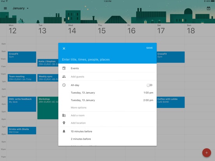Expand the January month dropdown
215x161 pixels.
tap(21, 8)
